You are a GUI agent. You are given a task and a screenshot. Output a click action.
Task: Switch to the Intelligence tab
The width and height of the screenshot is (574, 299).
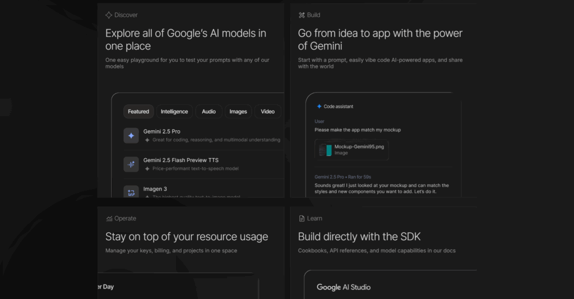click(174, 112)
